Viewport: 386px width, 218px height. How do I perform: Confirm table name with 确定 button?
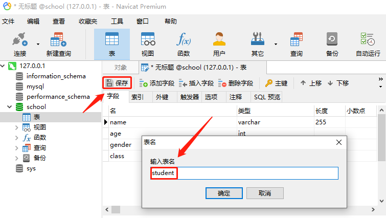click(x=224, y=193)
